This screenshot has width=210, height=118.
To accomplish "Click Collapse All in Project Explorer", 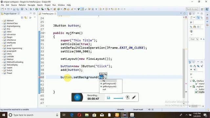I will [22, 17].
